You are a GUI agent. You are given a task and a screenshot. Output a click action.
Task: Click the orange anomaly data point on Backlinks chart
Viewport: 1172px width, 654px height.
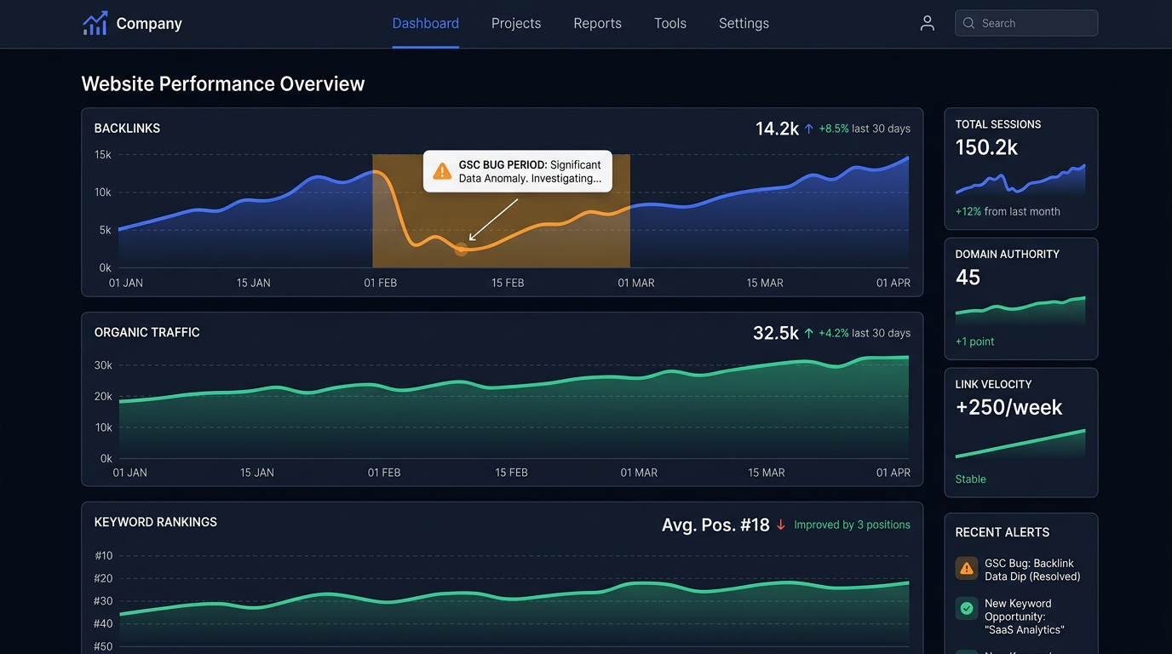(461, 250)
